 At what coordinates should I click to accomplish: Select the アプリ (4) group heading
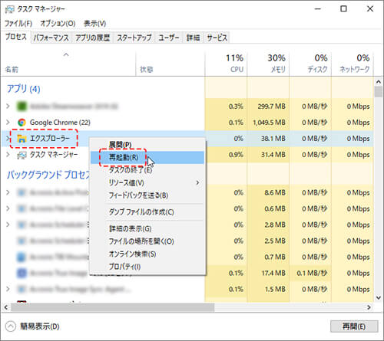click(x=23, y=89)
